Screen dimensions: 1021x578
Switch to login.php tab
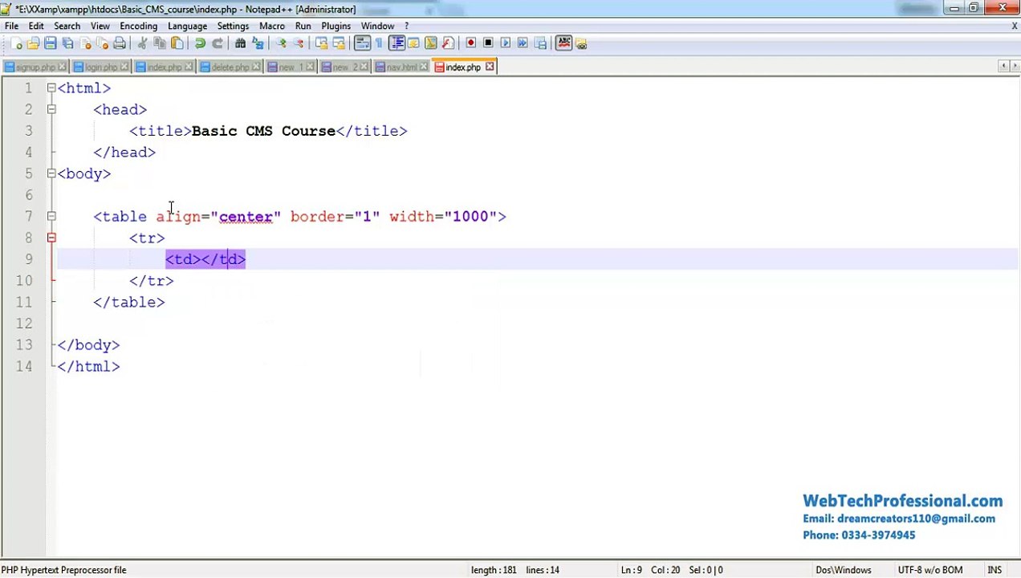click(x=101, y=67)
